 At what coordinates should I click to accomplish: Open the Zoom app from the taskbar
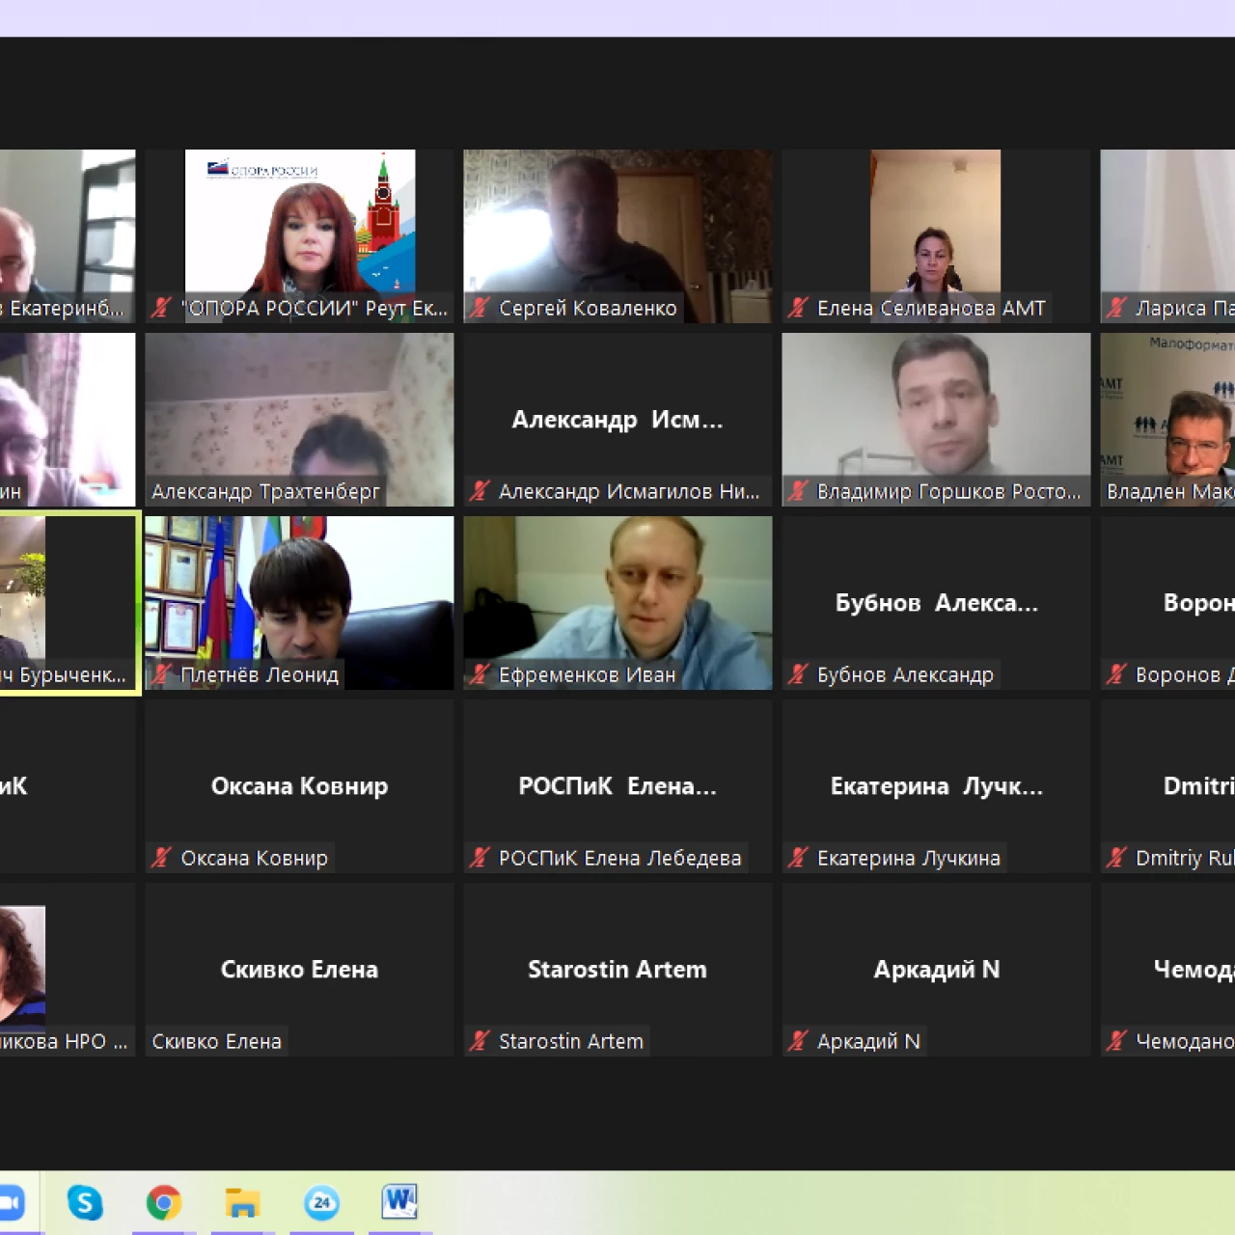[x=10, y=1202]
